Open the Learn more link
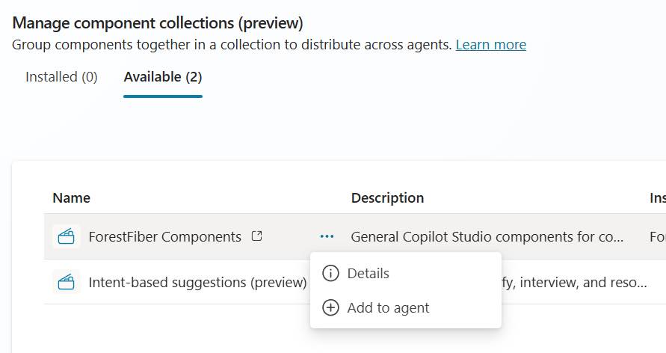 coord(490,45)
